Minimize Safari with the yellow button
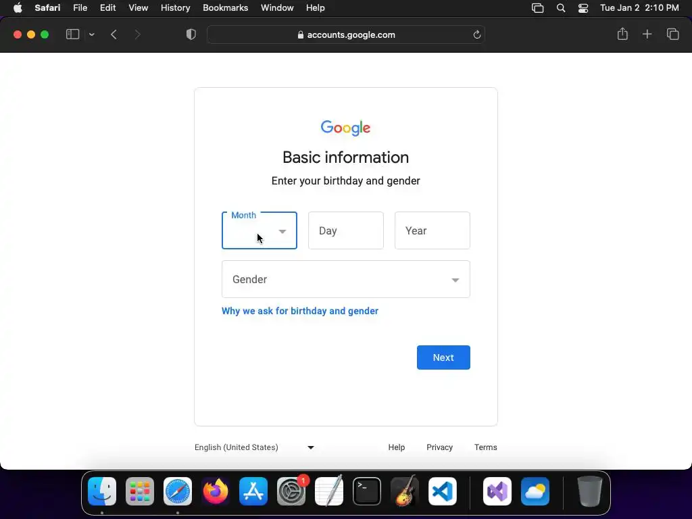The width and height of the screenshot is (692, 519). click(31, 34)
